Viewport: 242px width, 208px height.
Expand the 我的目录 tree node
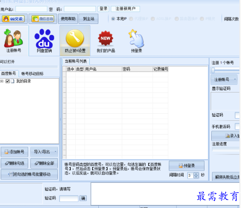tap(2, 81)
